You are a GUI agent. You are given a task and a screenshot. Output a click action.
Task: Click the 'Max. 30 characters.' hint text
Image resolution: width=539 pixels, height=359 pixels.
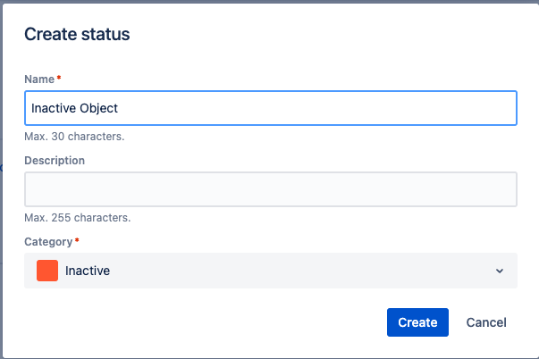pos(73,137)
